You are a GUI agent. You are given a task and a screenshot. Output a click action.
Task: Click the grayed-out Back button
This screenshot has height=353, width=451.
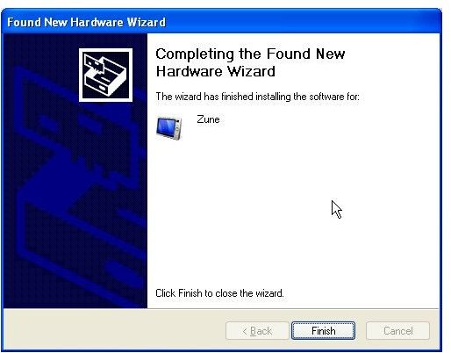click(257, 331)
